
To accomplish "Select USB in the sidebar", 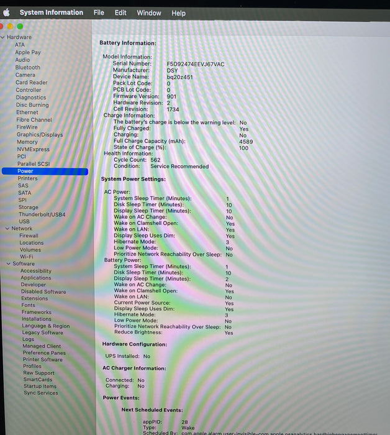I will coord(24,221).
